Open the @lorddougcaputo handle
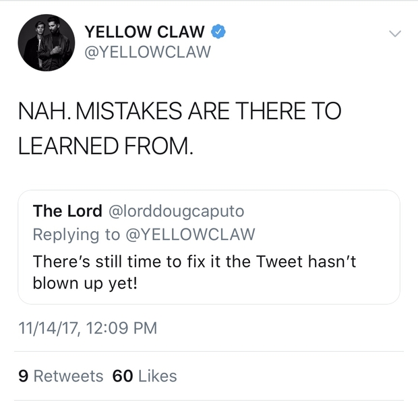 click(x=176, y=211)
